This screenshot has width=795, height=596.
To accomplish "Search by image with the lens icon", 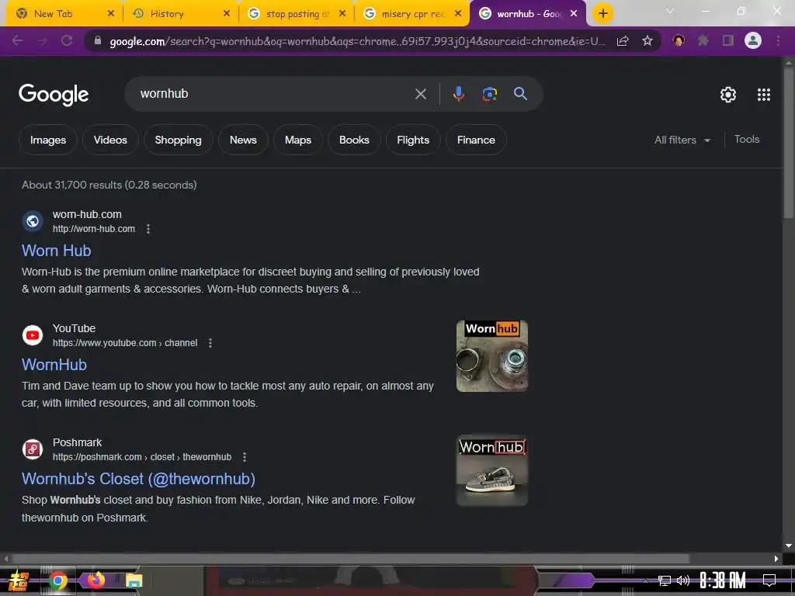I will [x=489, y=94].
